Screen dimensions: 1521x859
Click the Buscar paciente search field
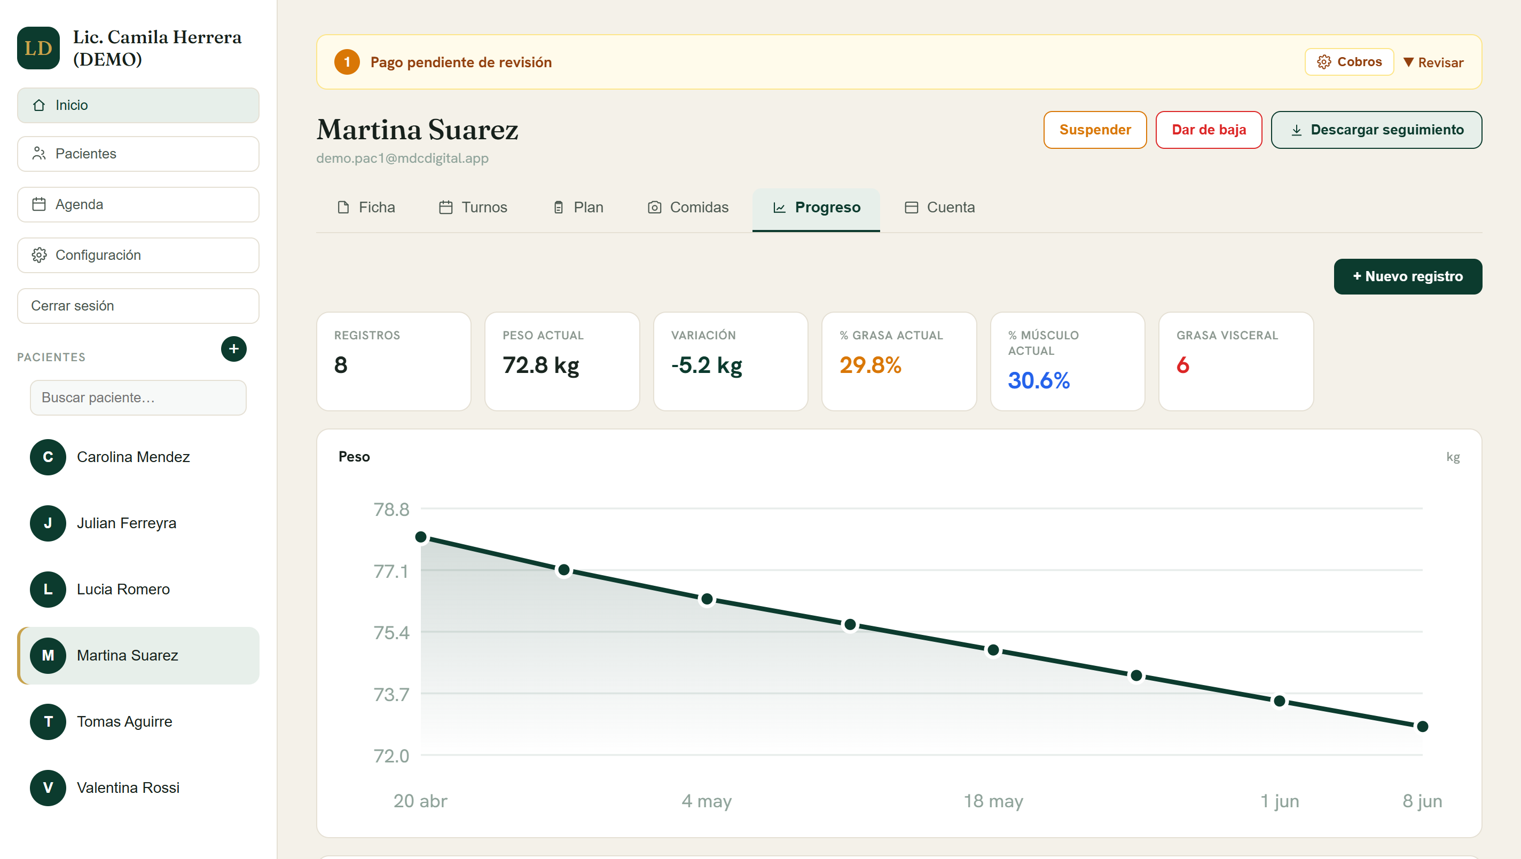[138, 397]
